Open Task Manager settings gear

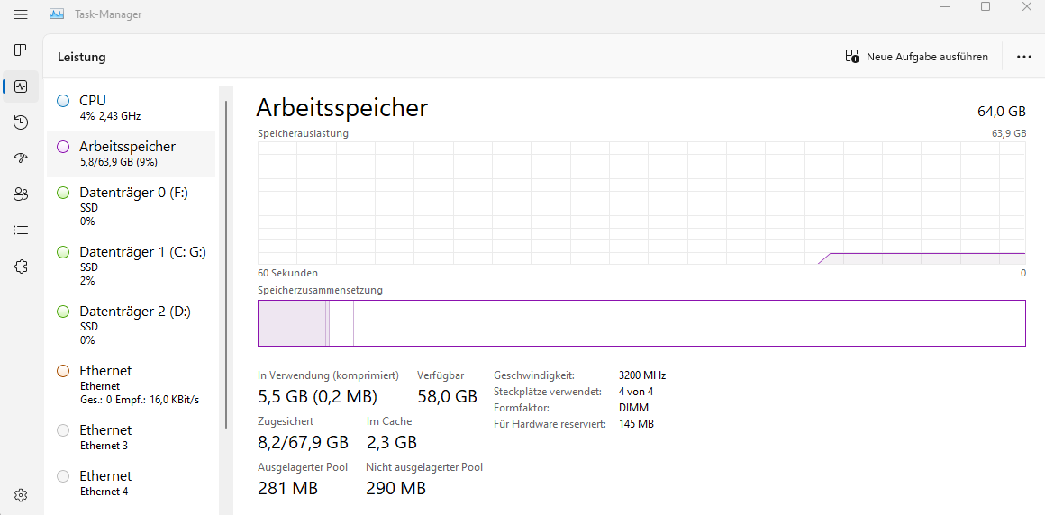coord(21,494)
